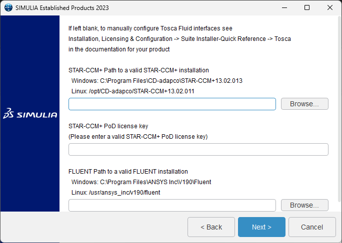Click the 'Installation, Licensing & Configuration' reference line
Viewport: 342px width, 243px height.
[179, 39]
